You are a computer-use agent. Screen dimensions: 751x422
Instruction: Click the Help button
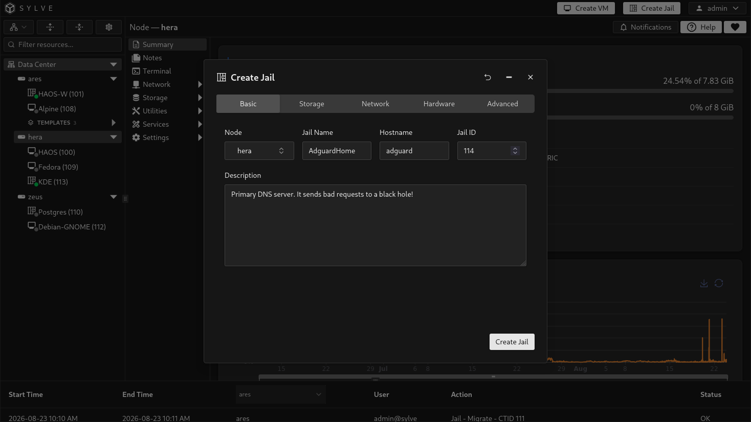tap(701, 27)
